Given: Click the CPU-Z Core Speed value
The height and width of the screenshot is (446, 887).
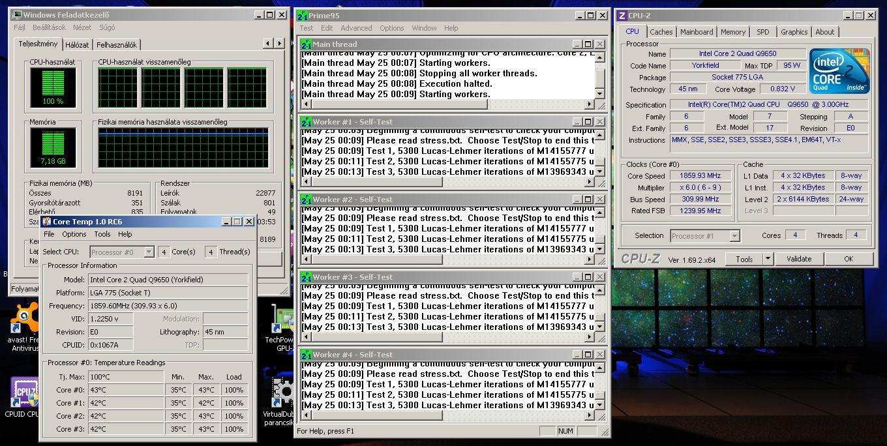Looking at the screenshot, I should click(701, 176).
